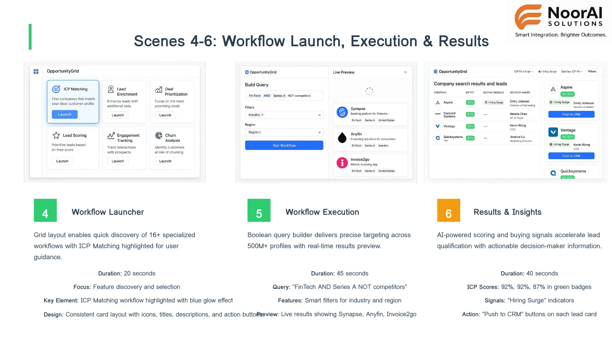The width and height of the screenshot is (612, 345).
Task: Remove the Industry filter tag
Action: tap(262, 115)
